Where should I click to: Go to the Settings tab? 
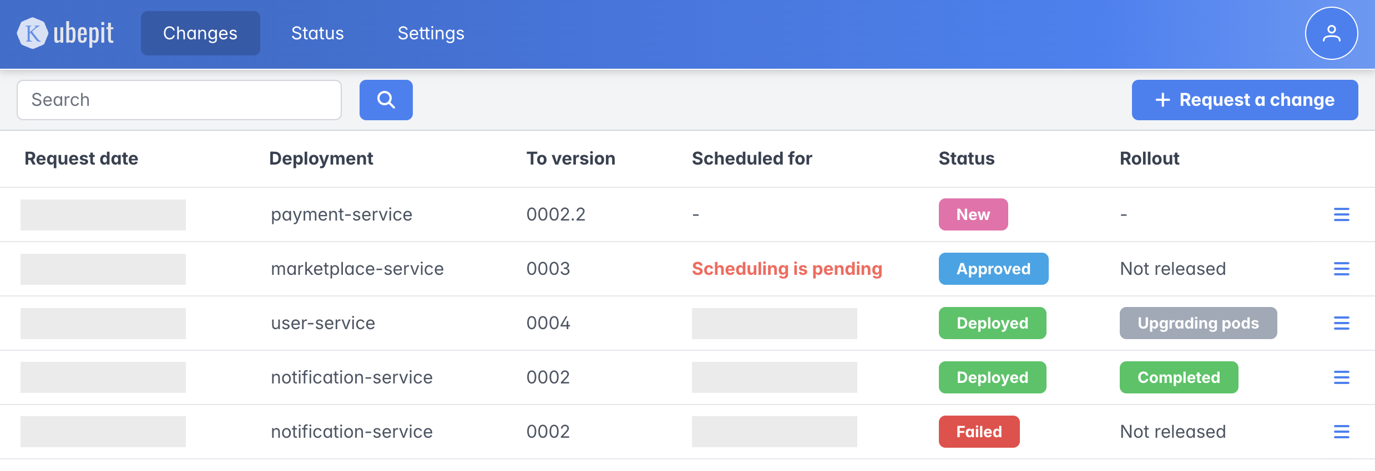431,33
